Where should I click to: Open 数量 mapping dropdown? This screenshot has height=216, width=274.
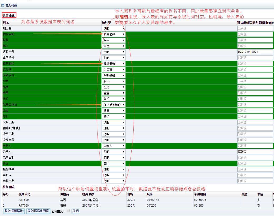(x=114, y=111)
